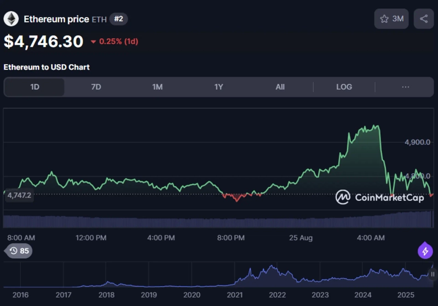This screenshot has height=306, width=438.
Task: Click the purple lightning bolt icon
Action: coord(425,251)
